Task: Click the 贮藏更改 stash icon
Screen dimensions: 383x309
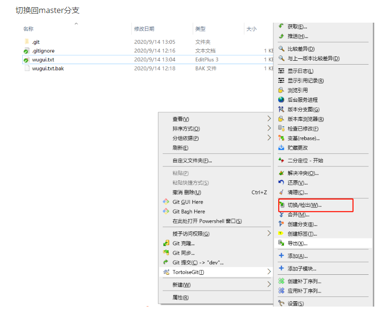Action: [281, 148]
